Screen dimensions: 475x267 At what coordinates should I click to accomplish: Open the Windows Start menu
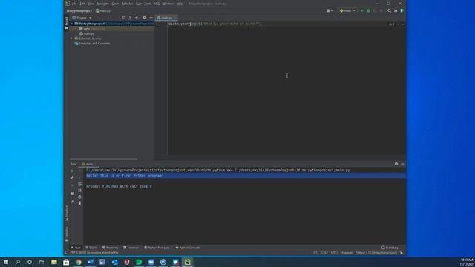click(6, 262)
